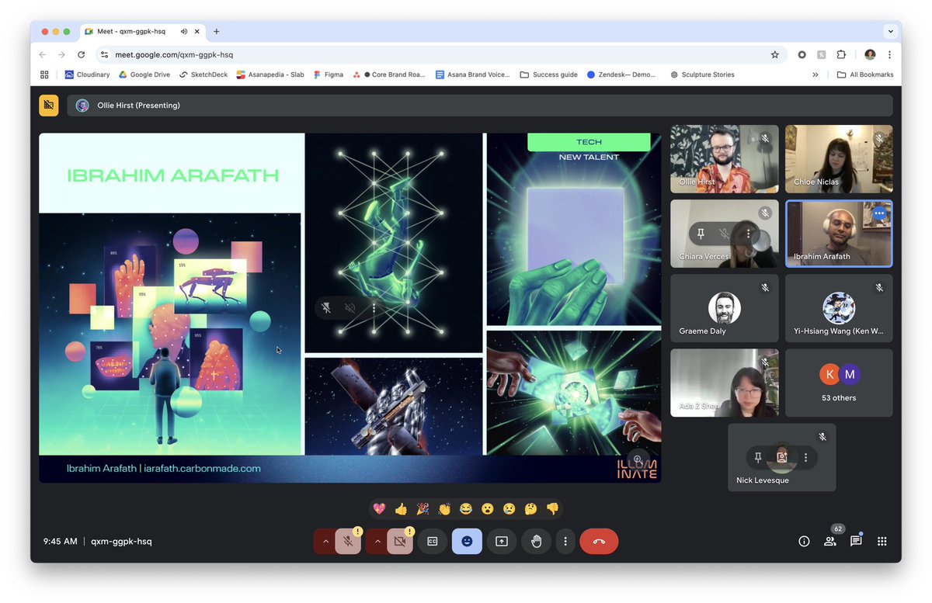
Task: Send the thinking face reaction
Action: [530, 509]
